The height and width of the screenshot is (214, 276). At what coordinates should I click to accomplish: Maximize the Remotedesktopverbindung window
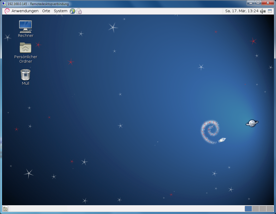[258, 3]
